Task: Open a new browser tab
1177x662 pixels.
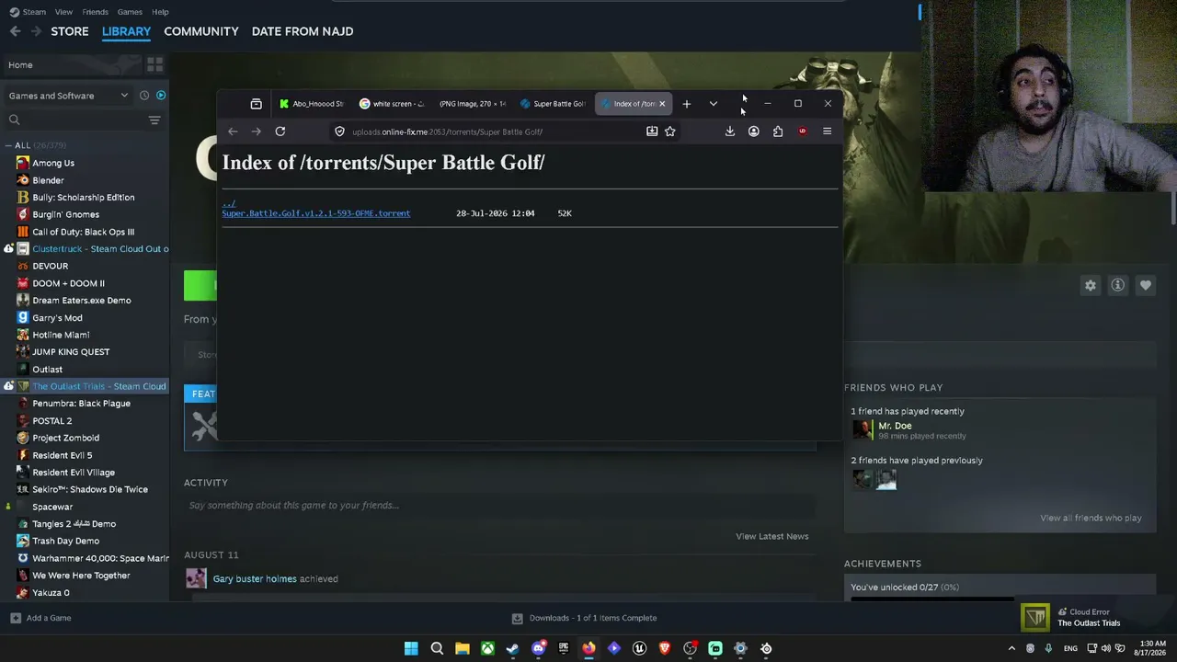Action: coord(686,104)
